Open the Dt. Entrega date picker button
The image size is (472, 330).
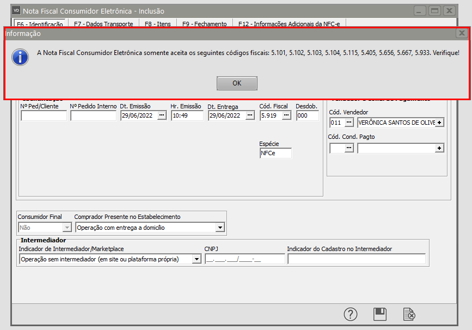[250, 115]
